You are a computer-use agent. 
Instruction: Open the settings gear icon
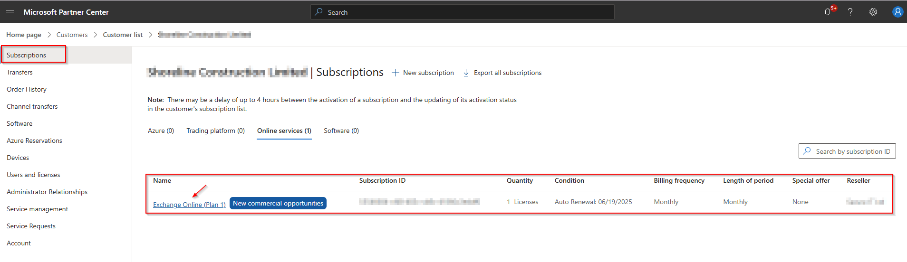(873, 12)
